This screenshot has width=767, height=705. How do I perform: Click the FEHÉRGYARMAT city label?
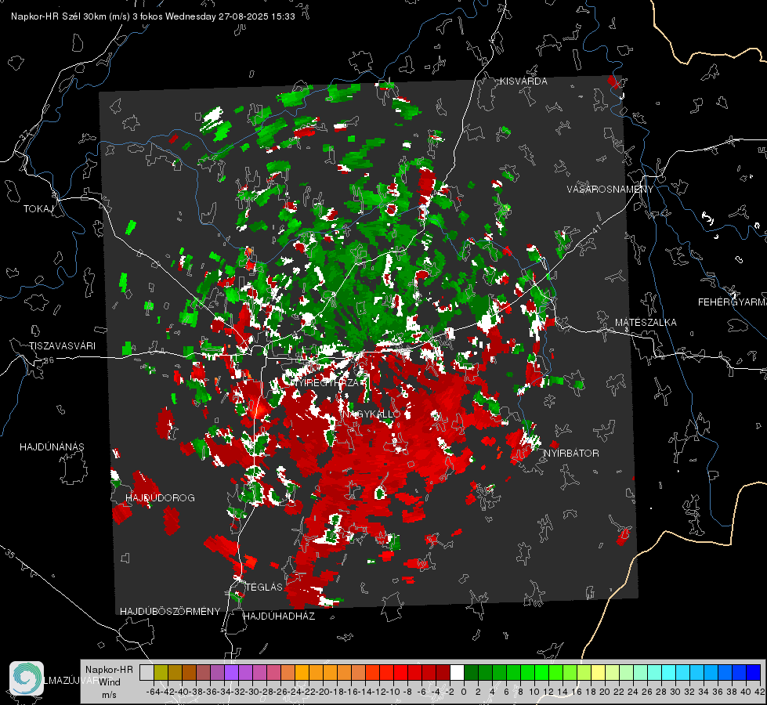(x=732, y=302)
